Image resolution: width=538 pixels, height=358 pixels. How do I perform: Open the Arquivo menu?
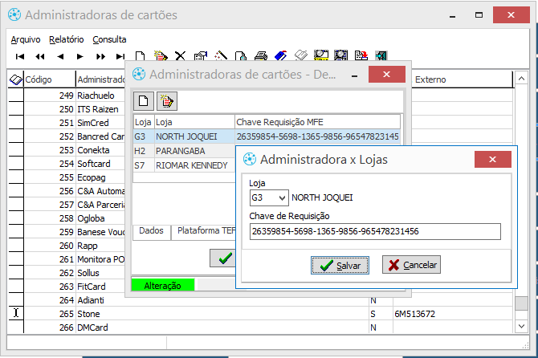(26, 39)
